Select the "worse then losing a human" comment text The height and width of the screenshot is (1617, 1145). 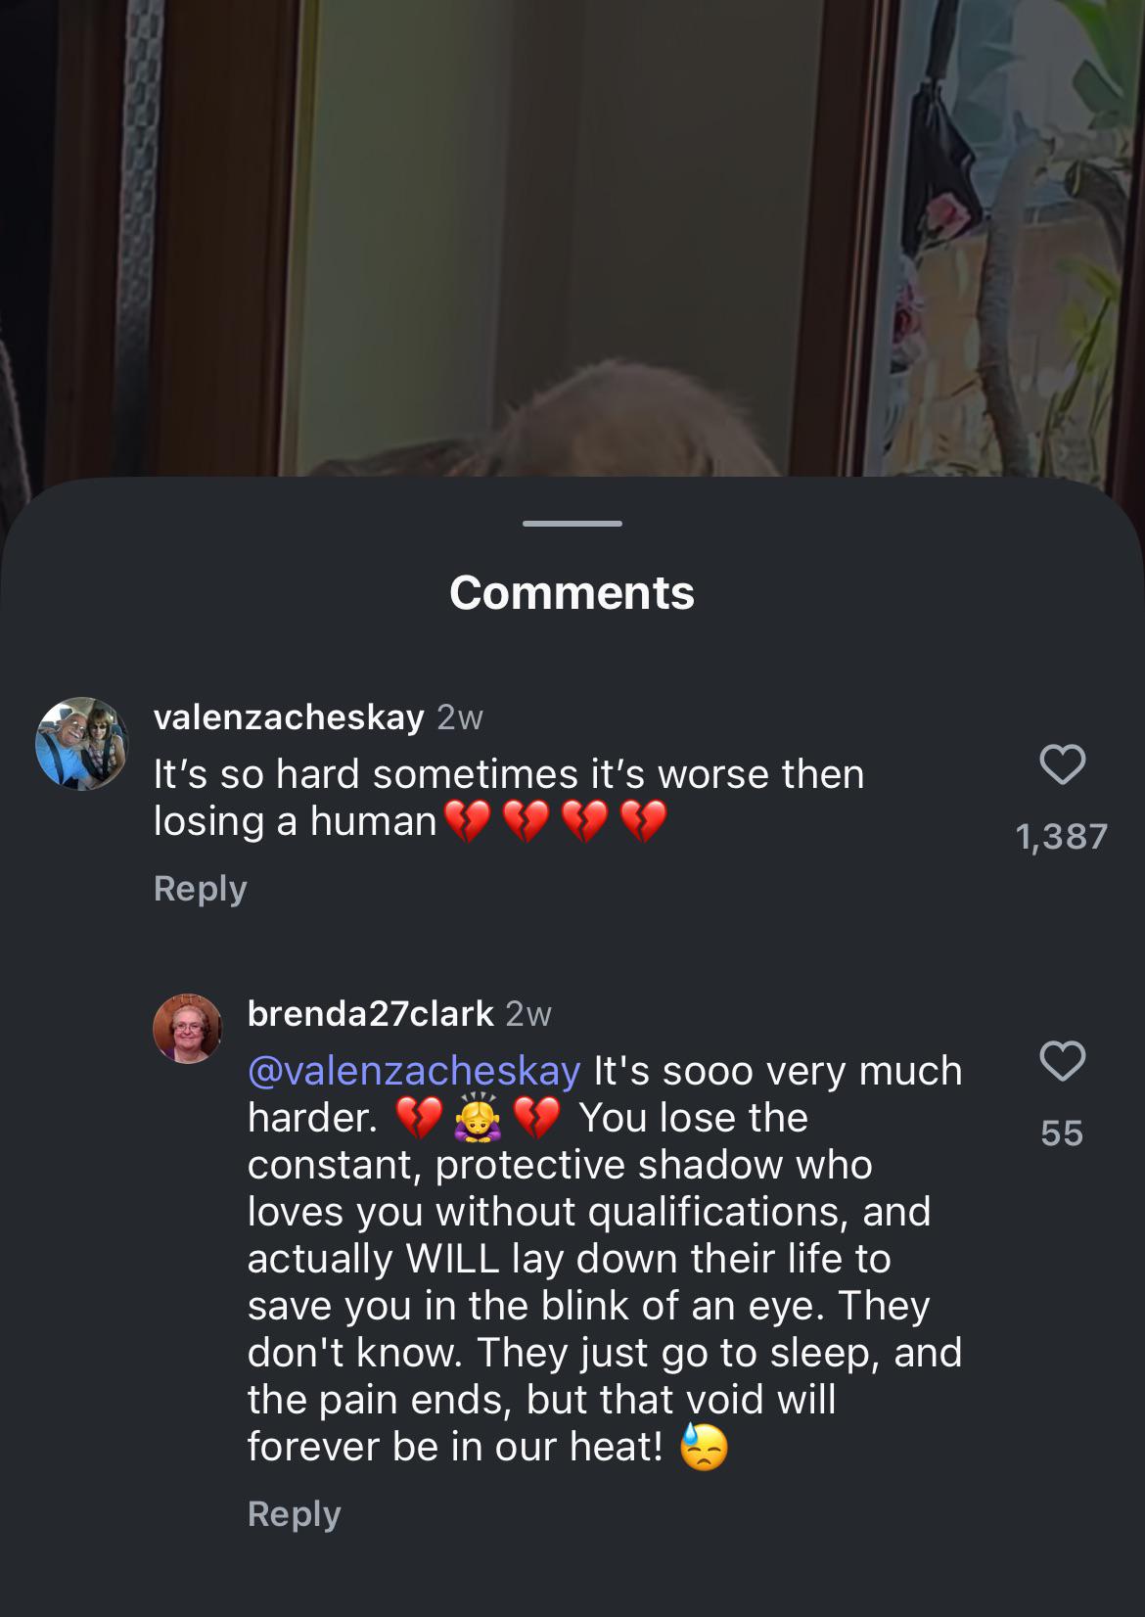point(509,798)
